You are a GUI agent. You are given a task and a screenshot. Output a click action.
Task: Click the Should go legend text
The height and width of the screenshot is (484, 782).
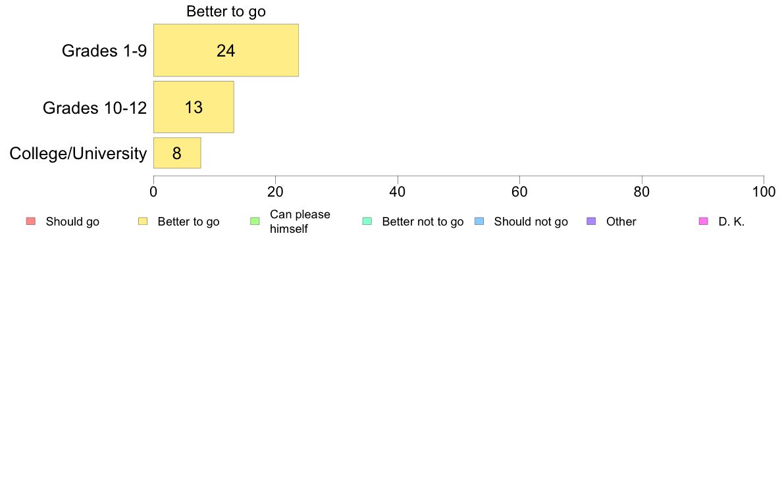pos(72,222)
